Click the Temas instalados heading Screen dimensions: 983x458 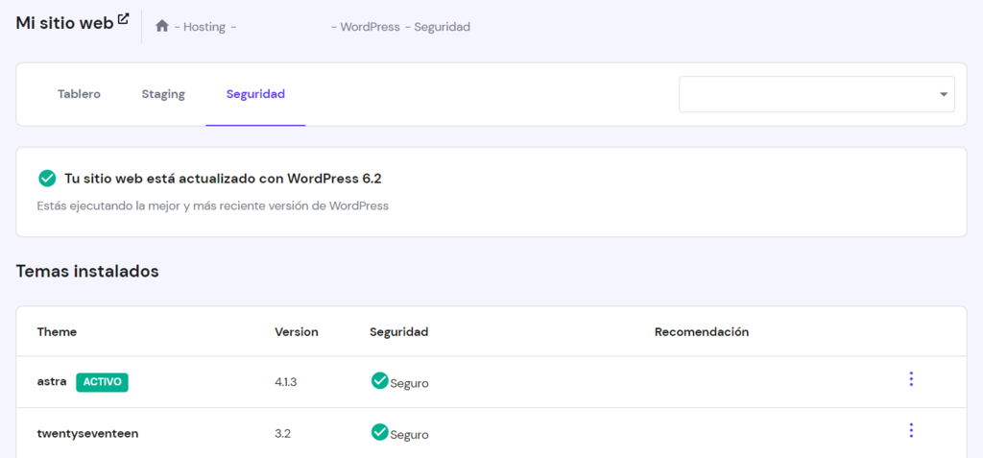[87, 271]
